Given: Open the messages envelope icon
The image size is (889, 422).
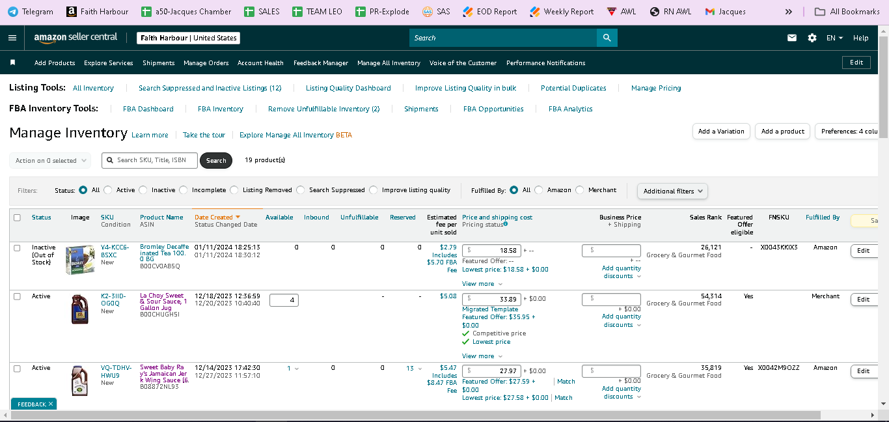Looking at the screenshot, I should (x=792, y=38).
